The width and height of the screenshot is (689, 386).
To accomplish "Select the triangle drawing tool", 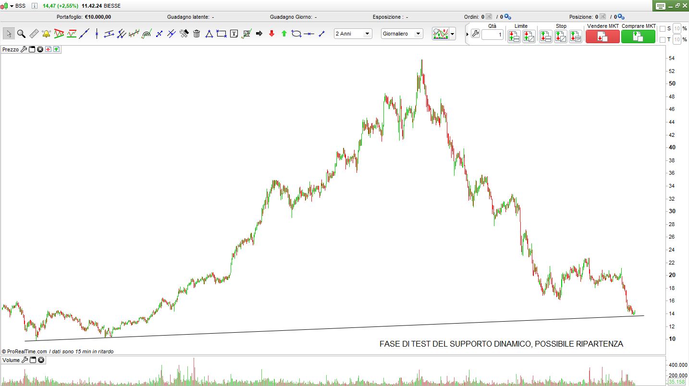I will tap(209, 34).
